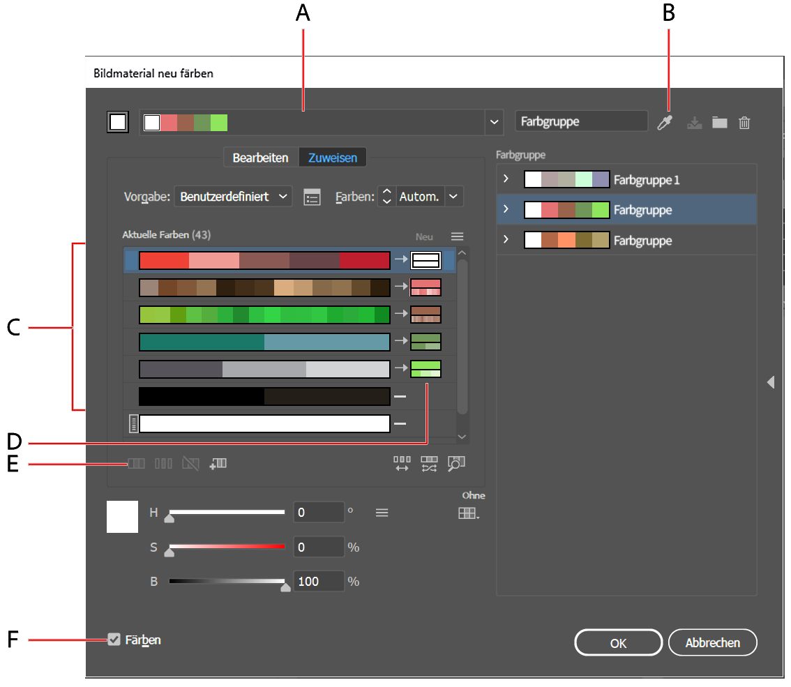791x687 pixels.
Task: Click the large white color preview swatch
Action: click(x=123, y=517)
